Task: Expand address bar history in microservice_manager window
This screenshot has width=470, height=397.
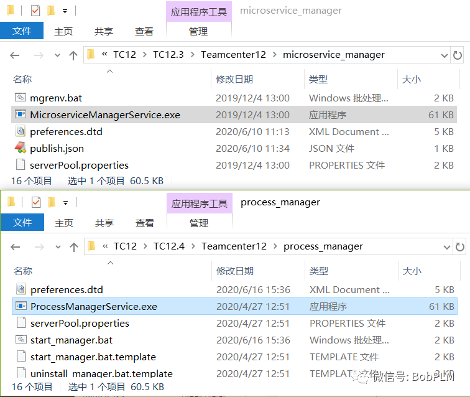Action: (445, 55)
